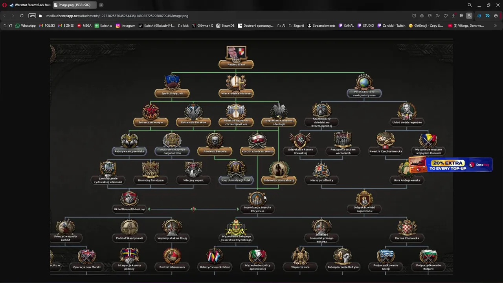
Task: Open the Opera main menu
Action: (x=4, y=5)
